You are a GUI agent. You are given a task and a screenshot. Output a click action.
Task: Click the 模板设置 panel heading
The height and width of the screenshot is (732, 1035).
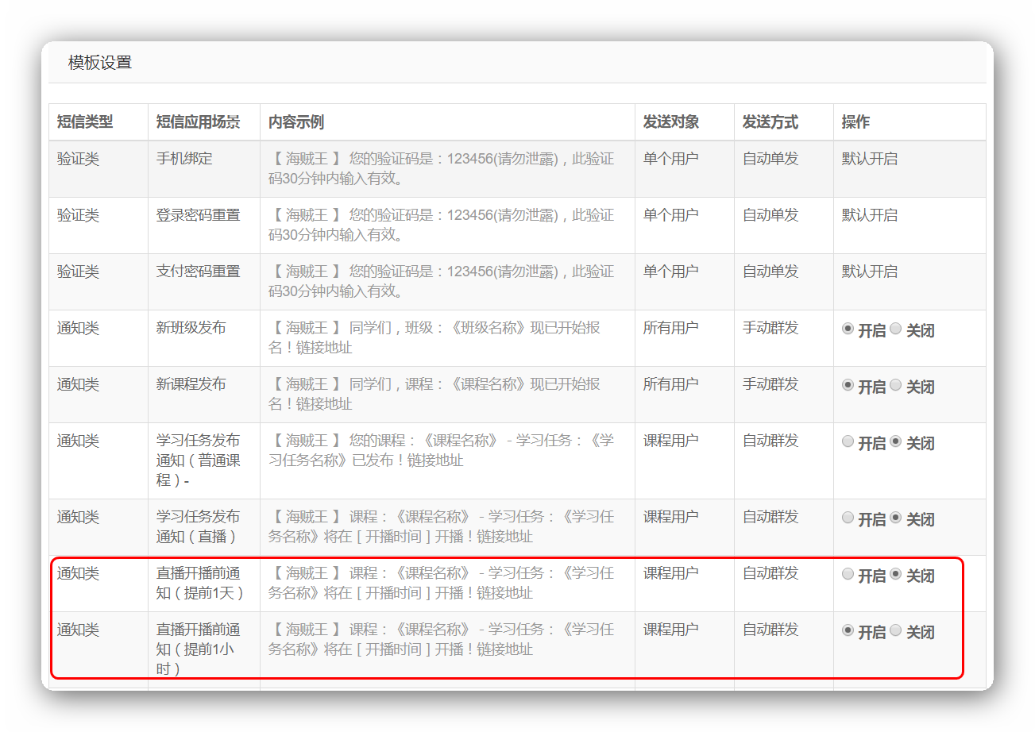tap(100, 63)
